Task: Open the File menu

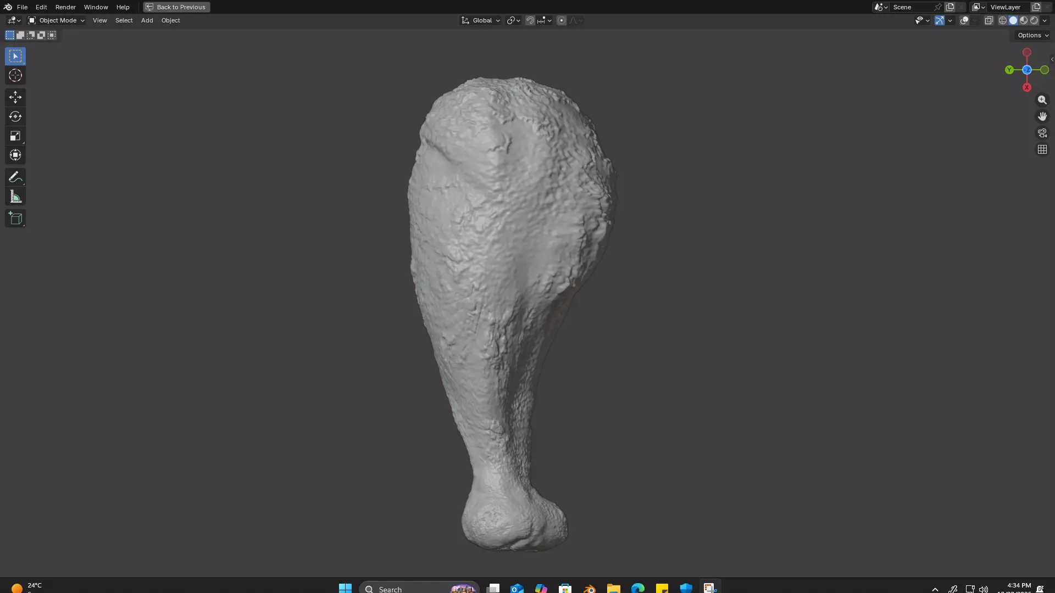Action: click(x=22, y=7)
